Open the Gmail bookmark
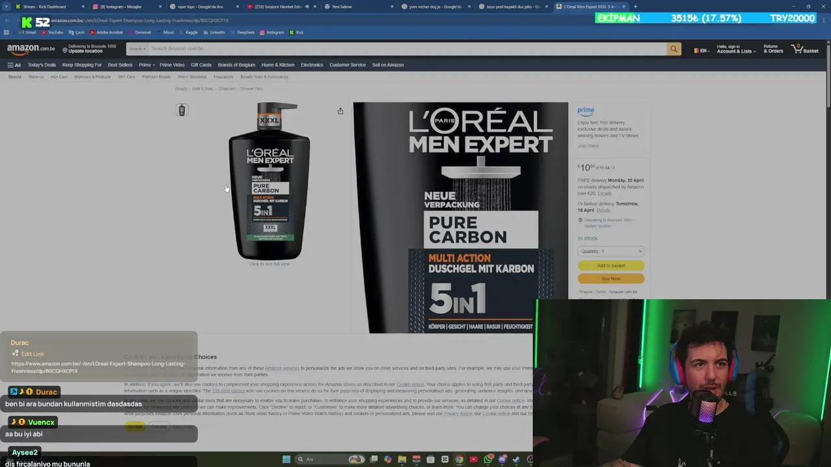Screen dimensions: 831x467 28,32
